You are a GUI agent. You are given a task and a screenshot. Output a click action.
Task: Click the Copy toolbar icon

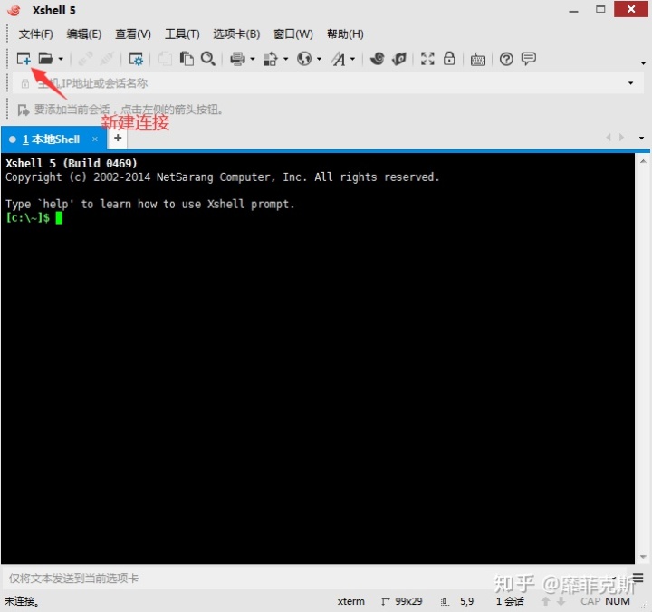coord(165,59)
